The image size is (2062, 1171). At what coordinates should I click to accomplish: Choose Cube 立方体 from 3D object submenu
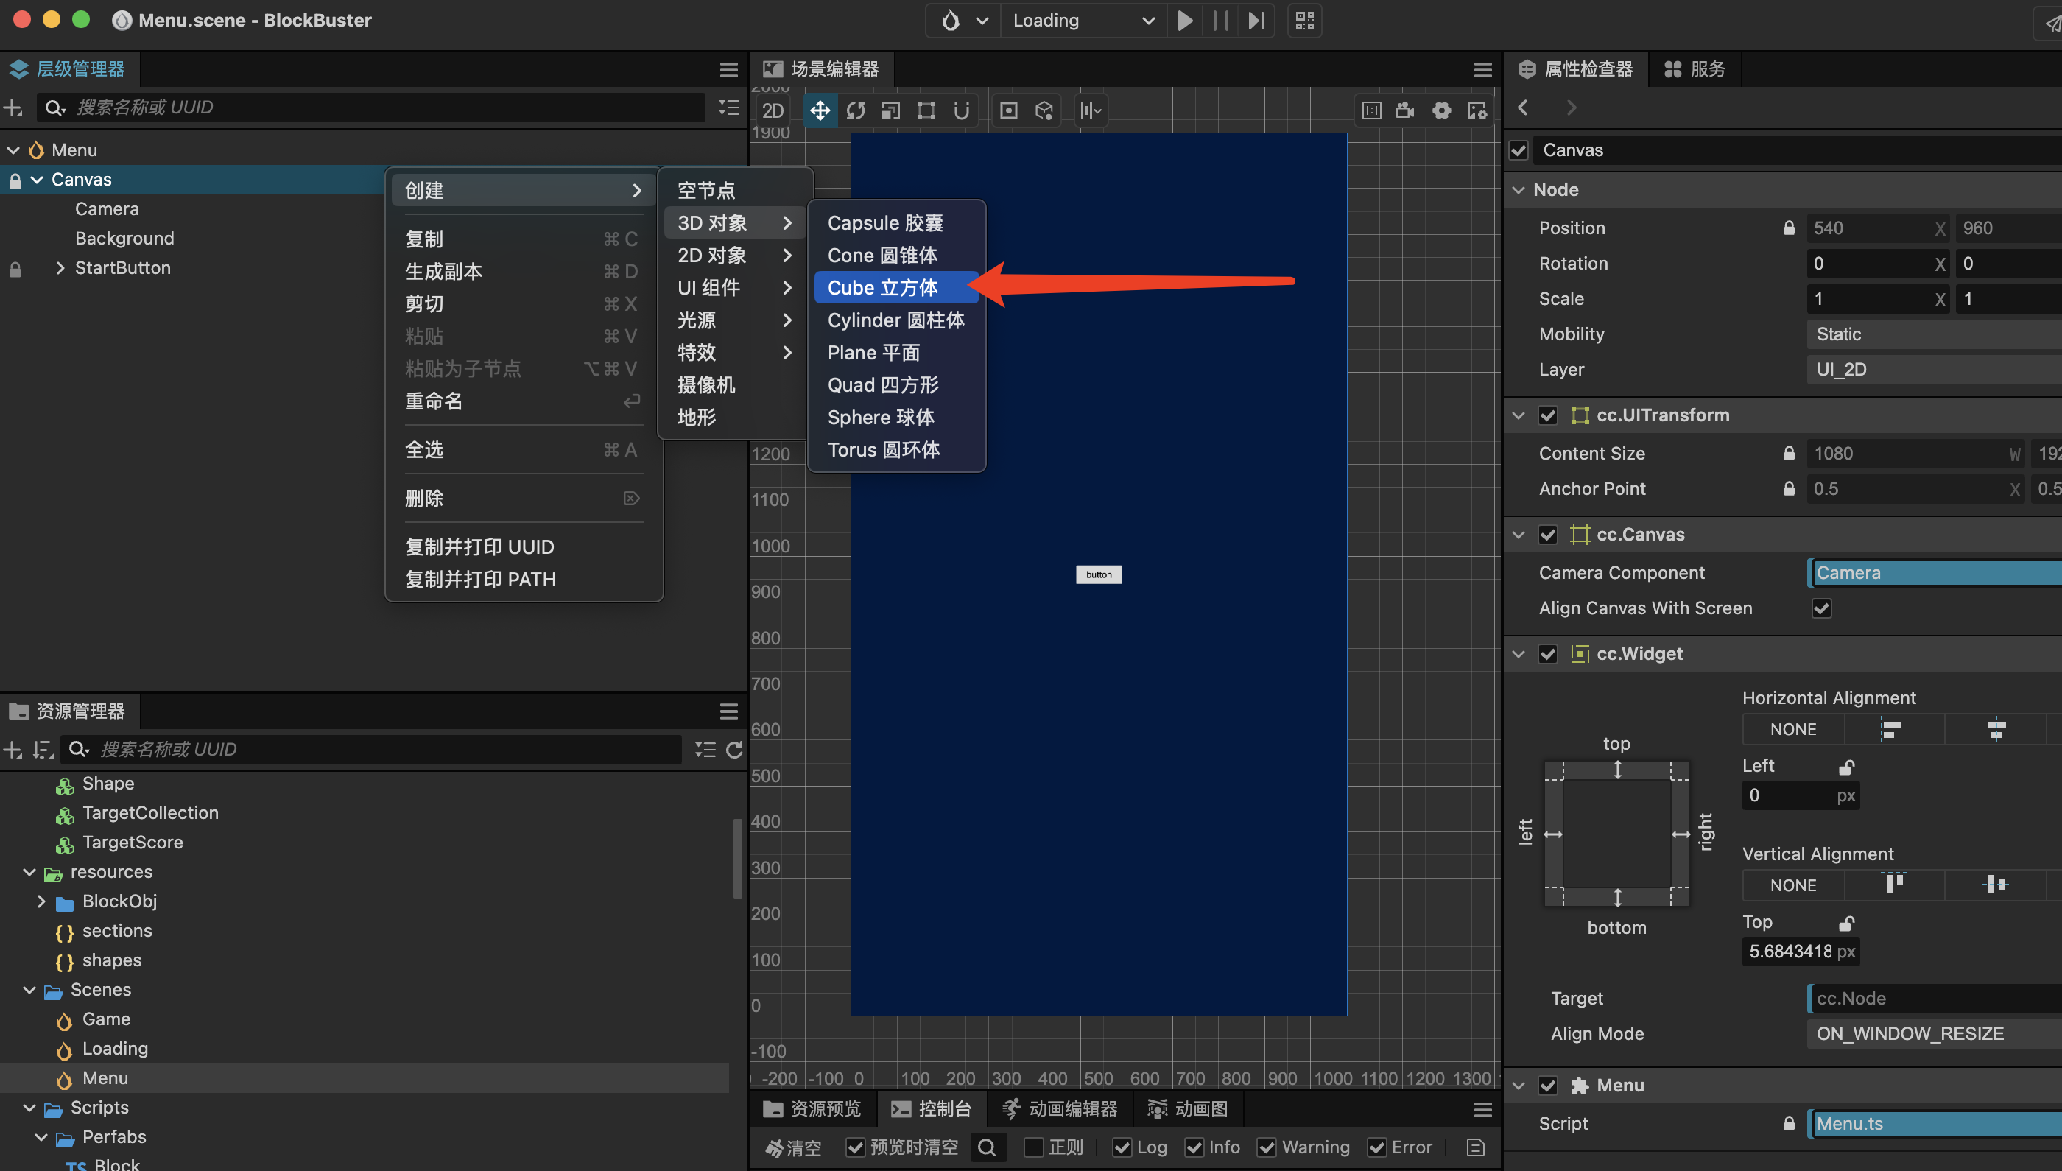pos(882,287)
